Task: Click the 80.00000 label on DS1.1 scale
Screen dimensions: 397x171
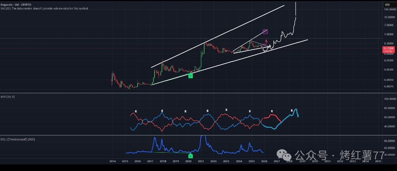Action: [389, 141]
